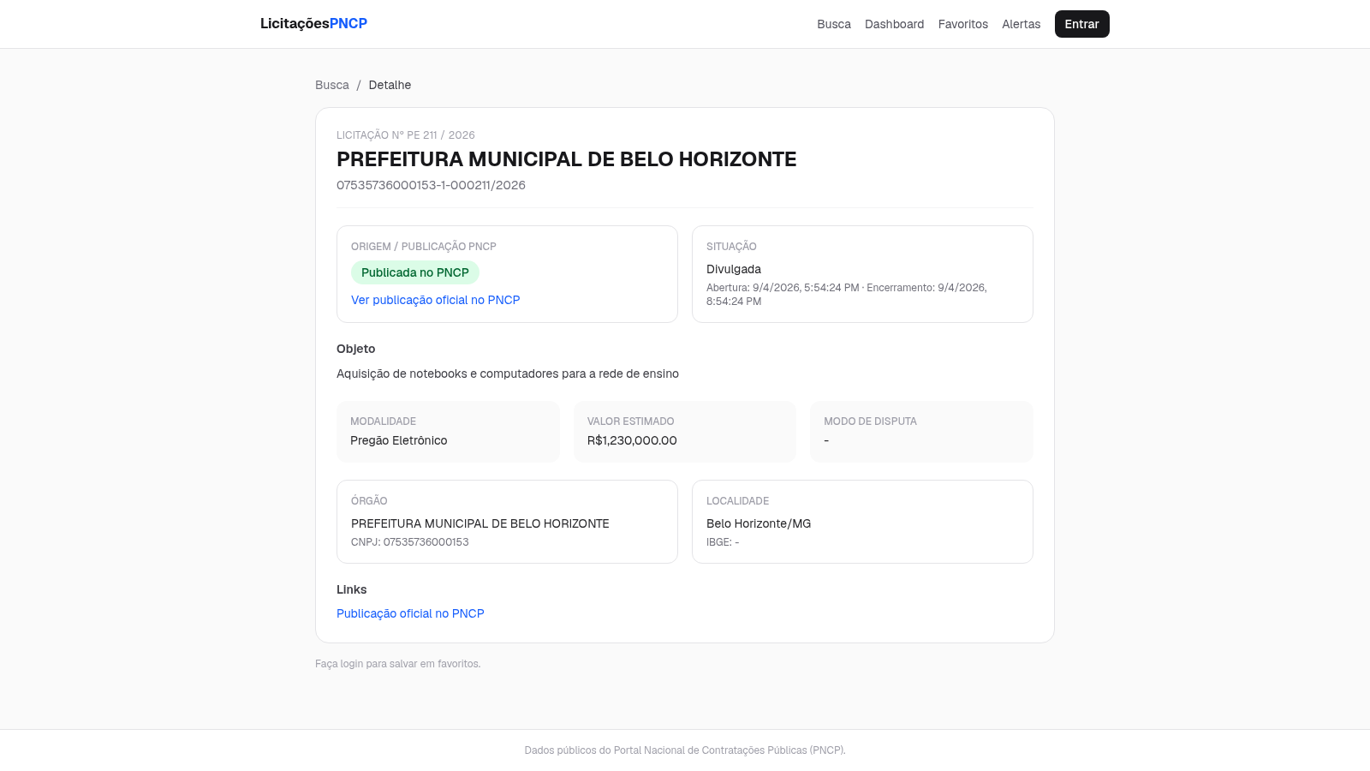This screenshot has width=1370, height=771.
Task: Open Favoritos in the navigation bar
Action: coord(963,24)
